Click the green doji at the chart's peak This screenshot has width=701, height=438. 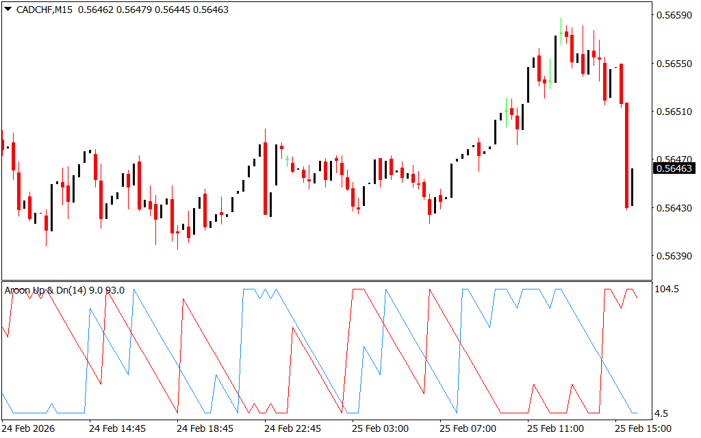pos(561,33)
